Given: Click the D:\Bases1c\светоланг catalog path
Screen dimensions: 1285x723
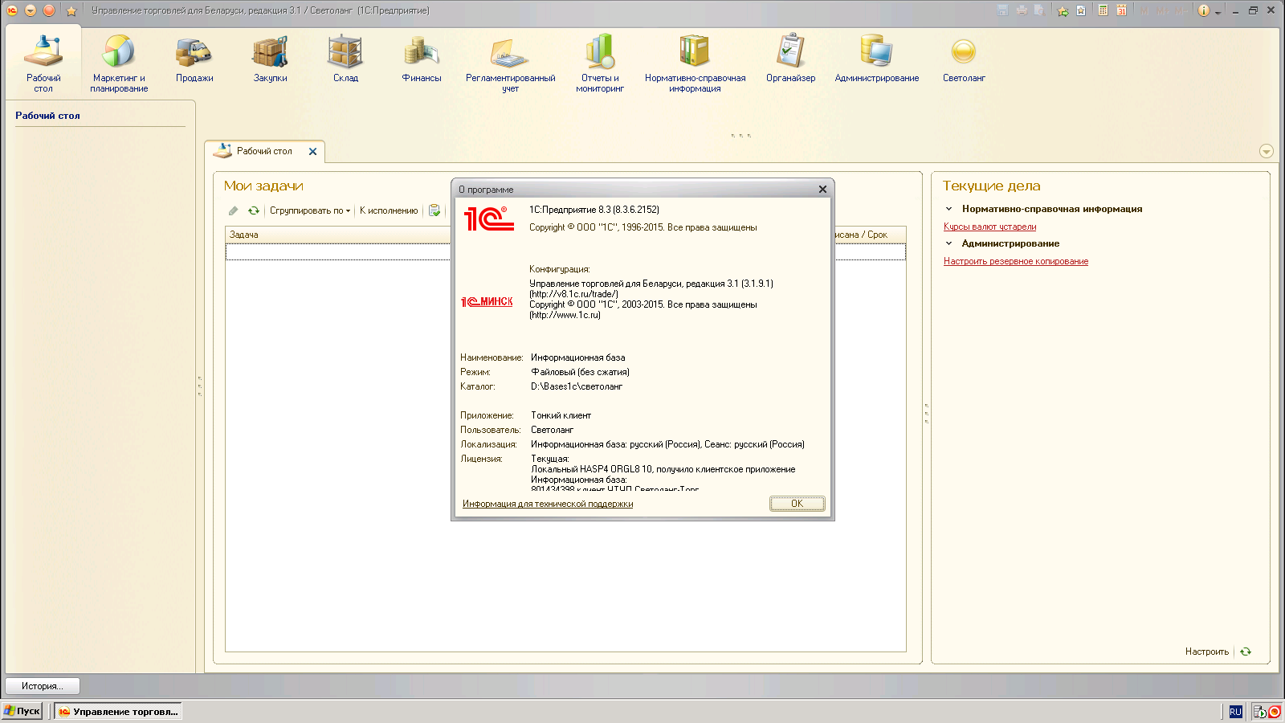Looking at the screenshot, I should (577, 386).
